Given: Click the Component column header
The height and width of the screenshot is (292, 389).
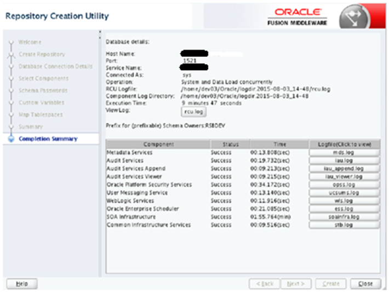Looking at the screenshot, I should 158,145.
